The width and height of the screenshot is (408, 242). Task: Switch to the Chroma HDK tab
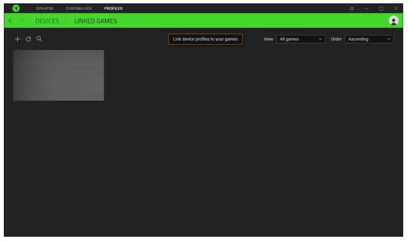[x=79, y=8]
